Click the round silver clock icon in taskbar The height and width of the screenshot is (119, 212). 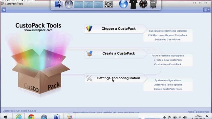click(44, 117)
